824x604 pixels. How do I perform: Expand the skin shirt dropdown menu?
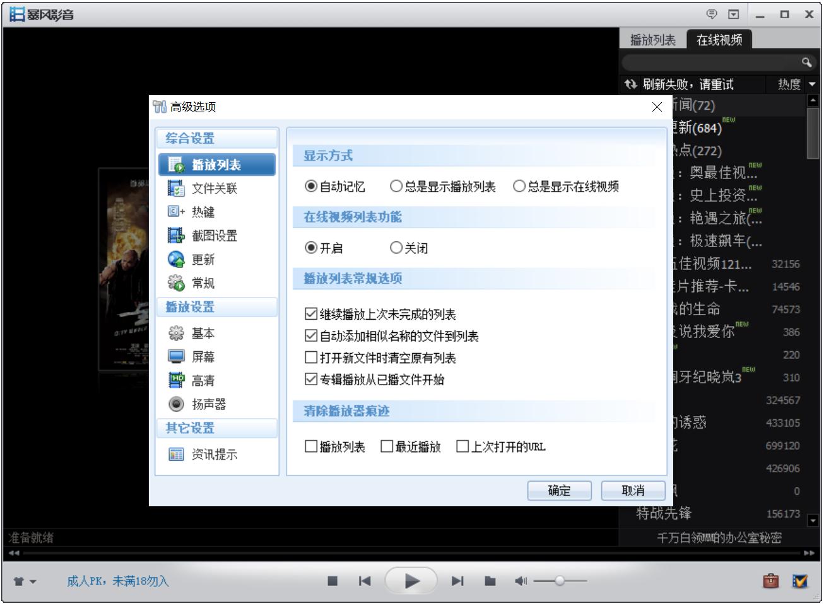pos(25,581)
